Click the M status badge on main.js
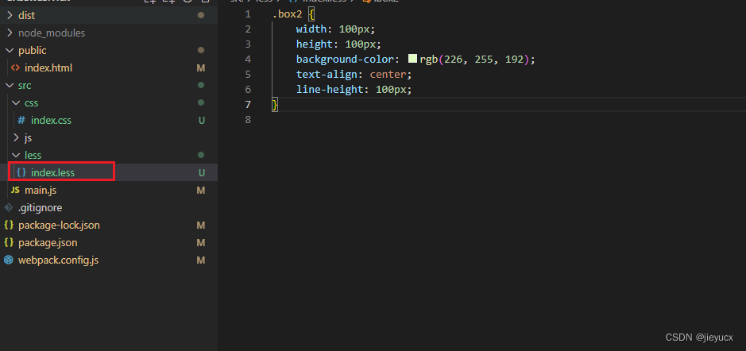This screenshot has width=746, height=351. coord(201,191)
